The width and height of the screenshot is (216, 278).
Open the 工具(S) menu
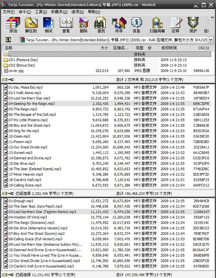point(41,12)
